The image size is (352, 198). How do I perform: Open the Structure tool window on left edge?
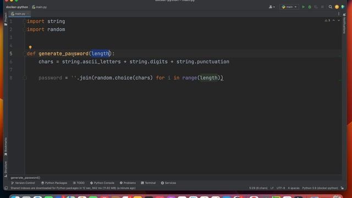point(5,169)
